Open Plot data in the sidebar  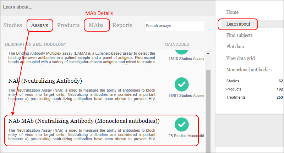(x=235, y=47)
